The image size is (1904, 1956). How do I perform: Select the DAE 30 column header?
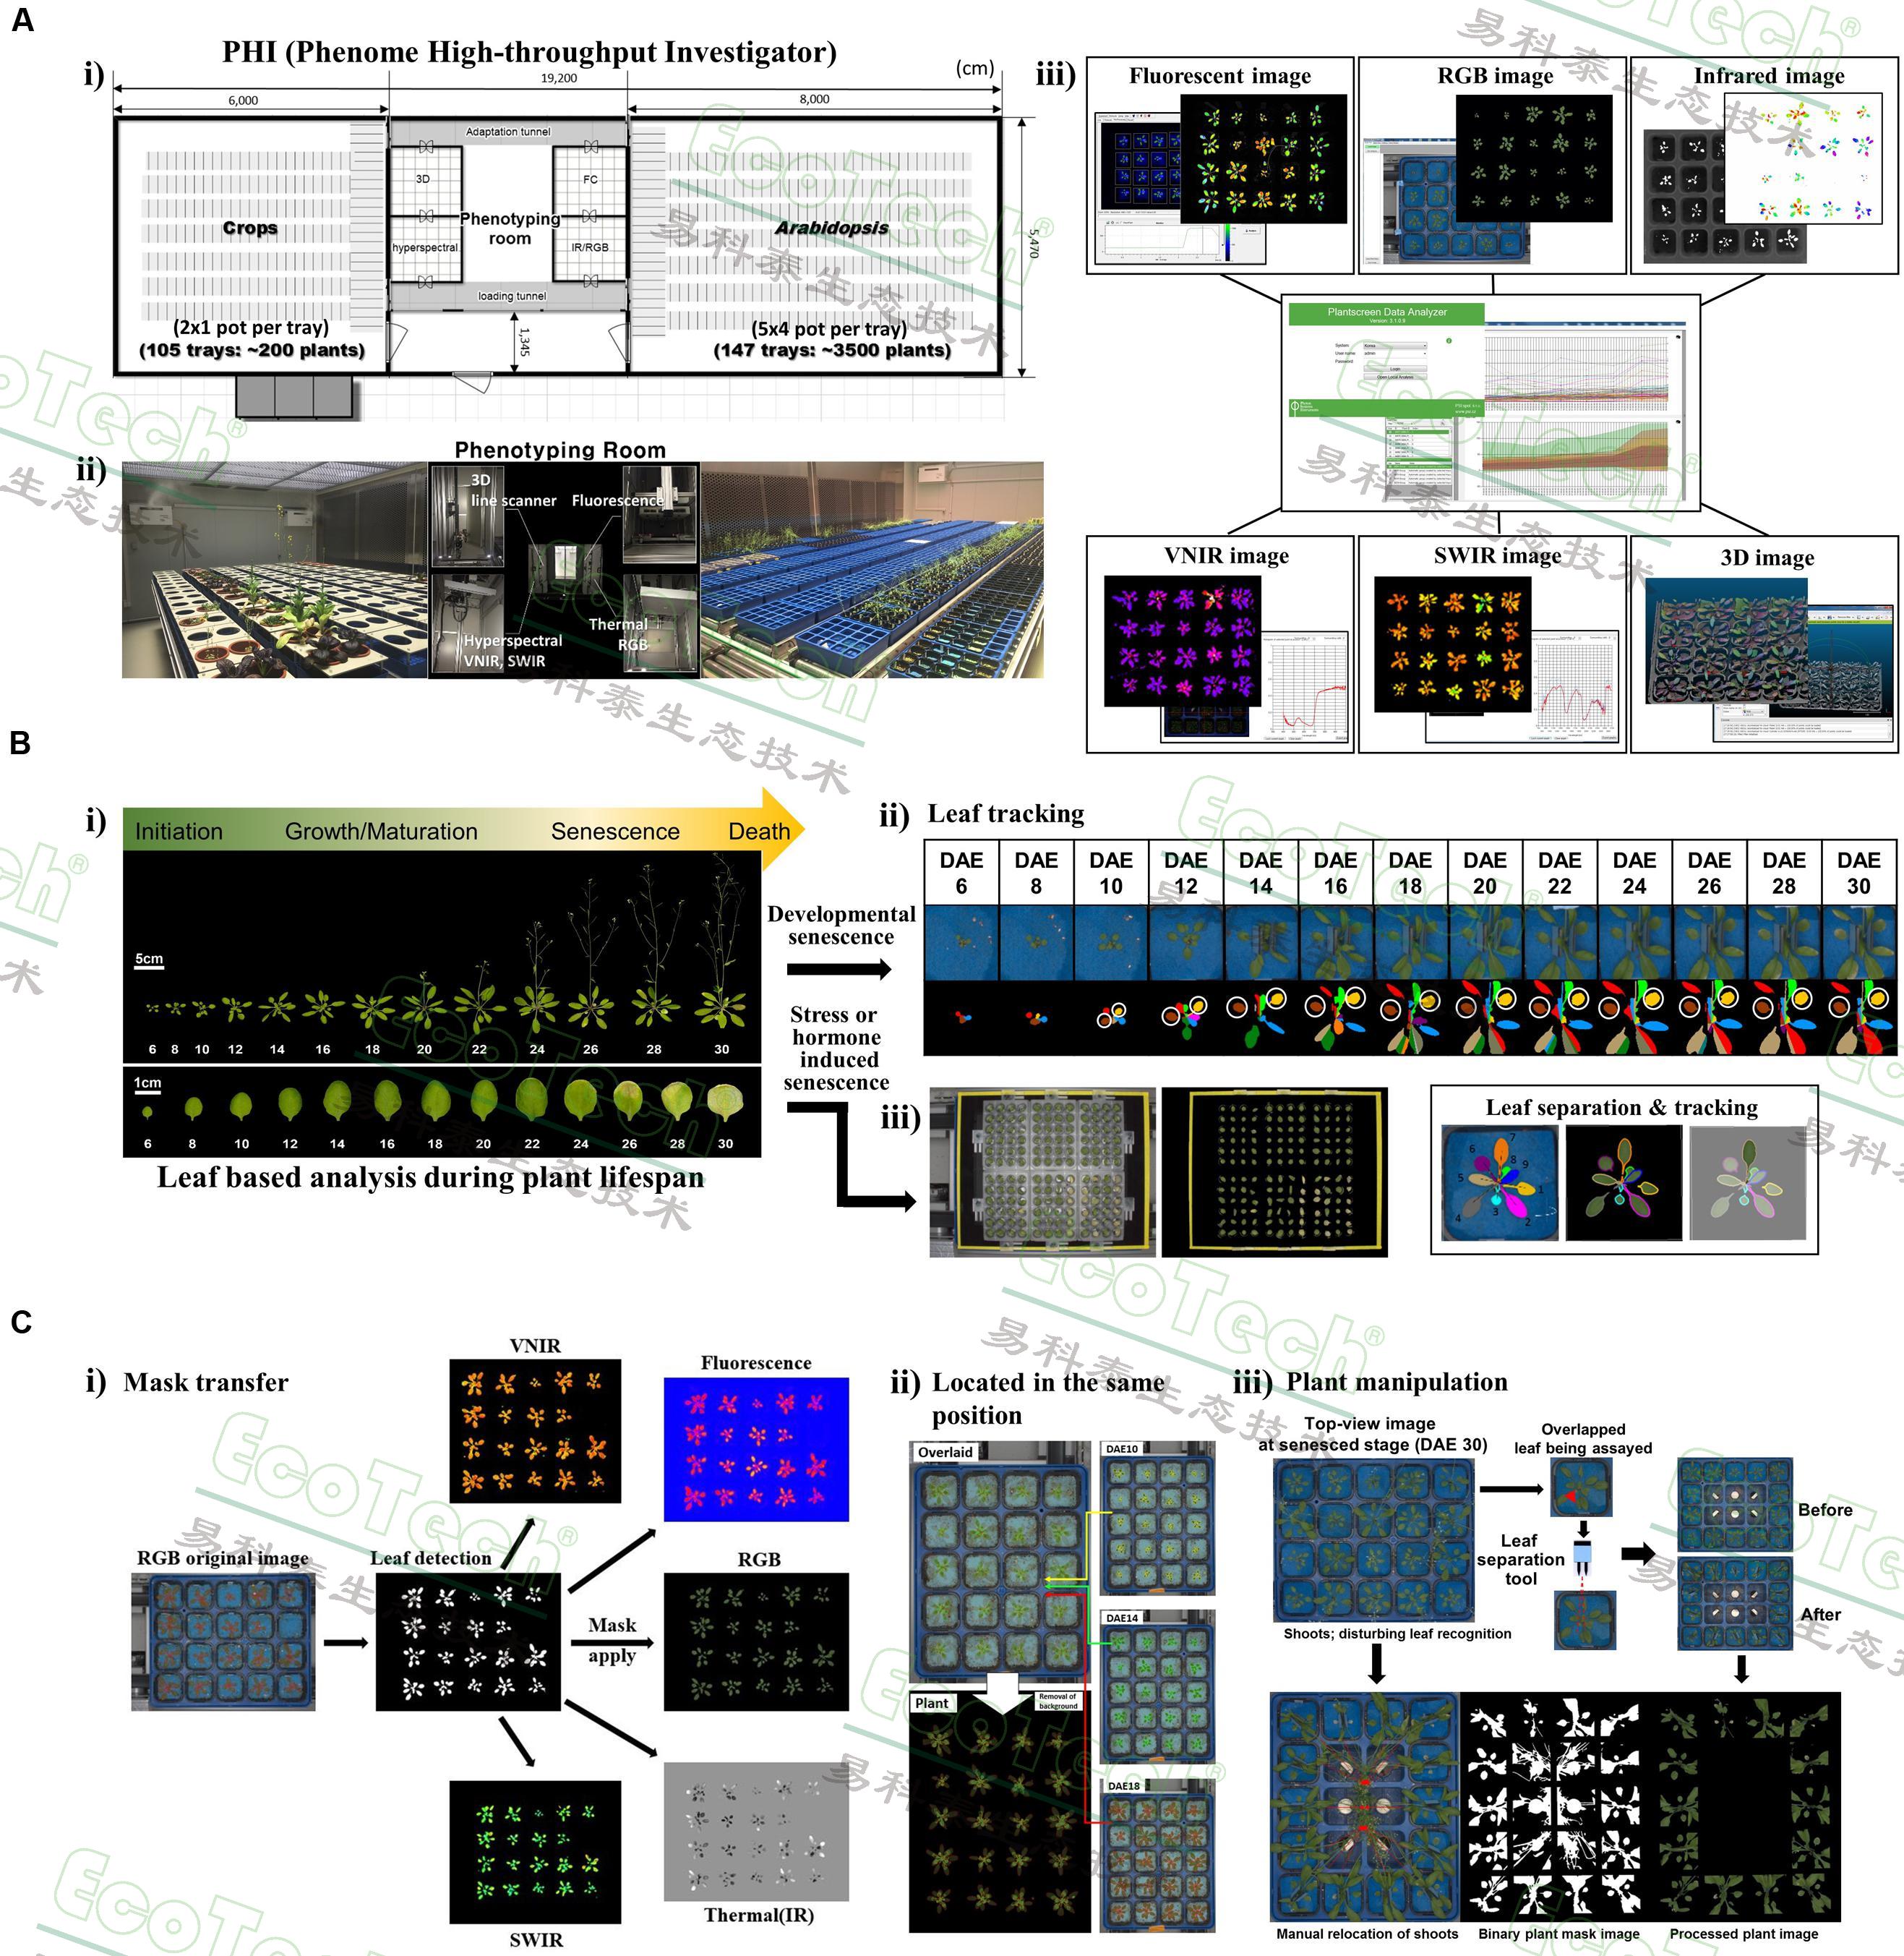pyautogui.click(x=1858, y=873)
